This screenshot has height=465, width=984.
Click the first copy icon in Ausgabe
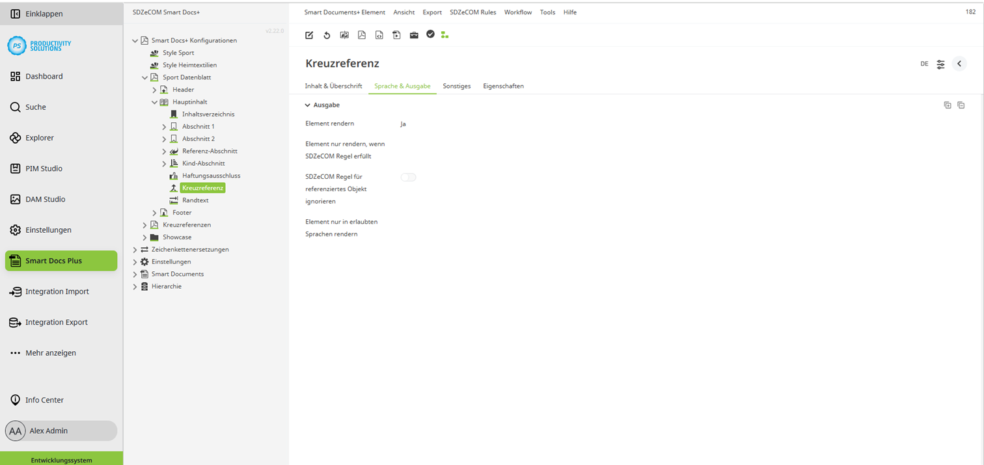948,105
